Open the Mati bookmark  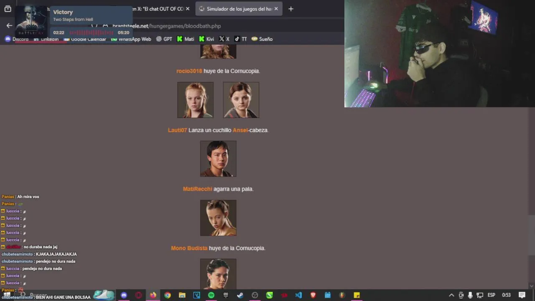click(x=185, y=39)
